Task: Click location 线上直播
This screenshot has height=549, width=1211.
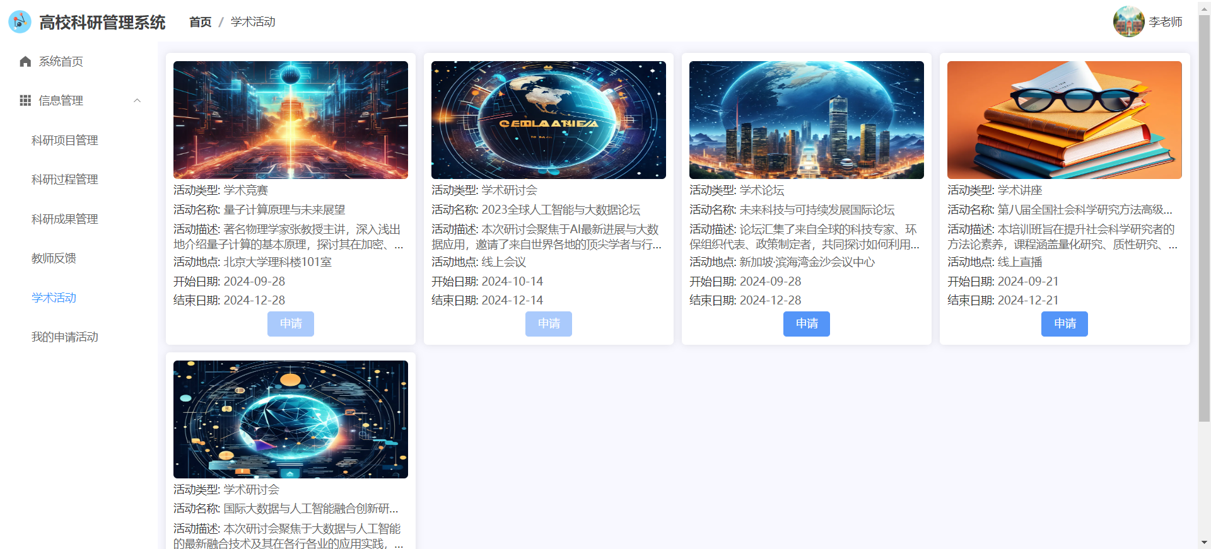Action: pyautogui.click(x=1020, y=262)
